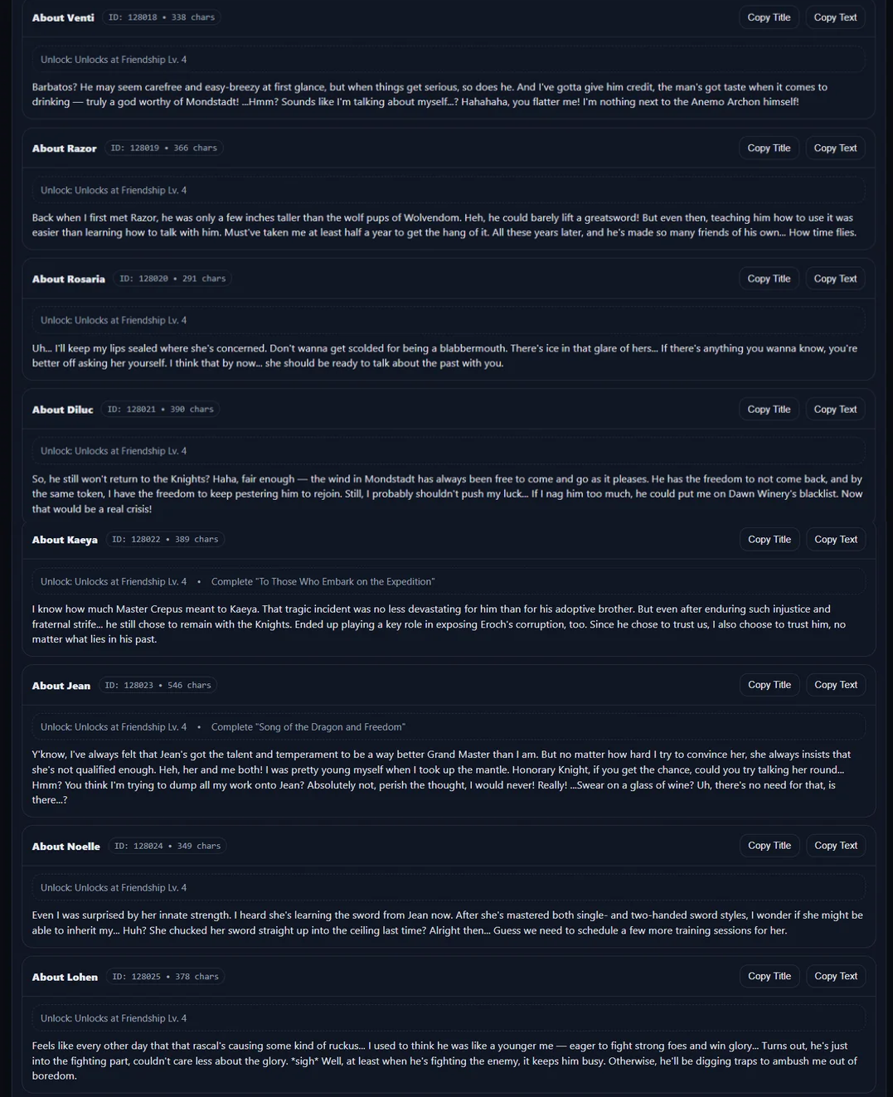Copy title of About Kaeya entry
Viewport: 893px width, 1097px height.
769,540
